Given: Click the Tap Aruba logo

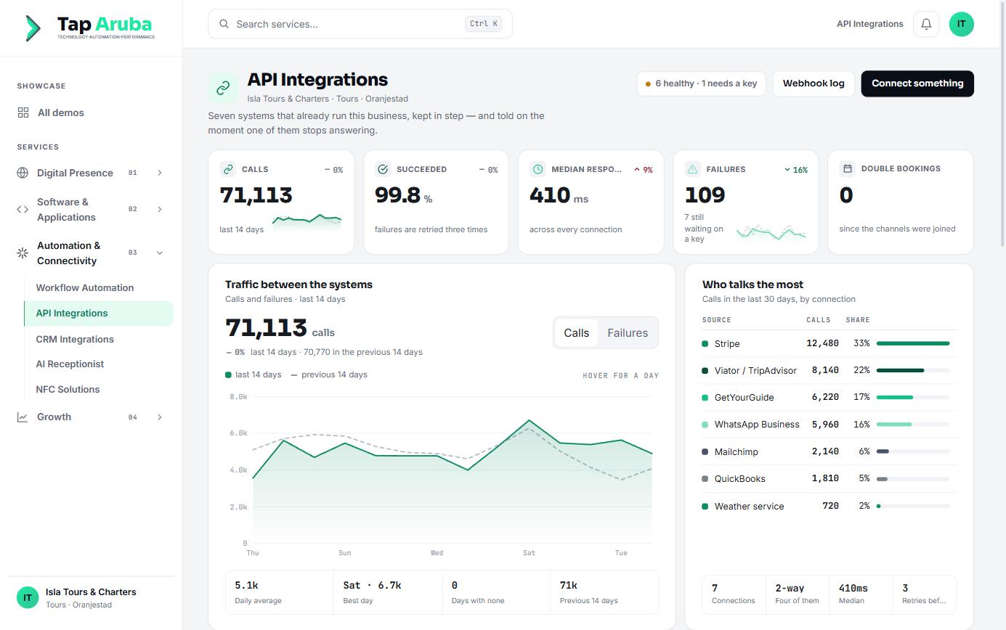Looking at the screenshot, I should [89, 28].
